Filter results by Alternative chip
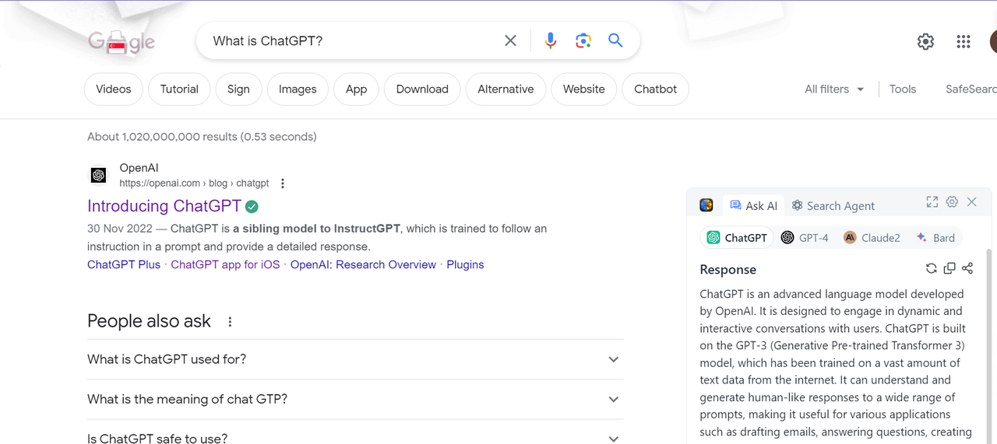The image size is (997, 444). pos(506,89)
